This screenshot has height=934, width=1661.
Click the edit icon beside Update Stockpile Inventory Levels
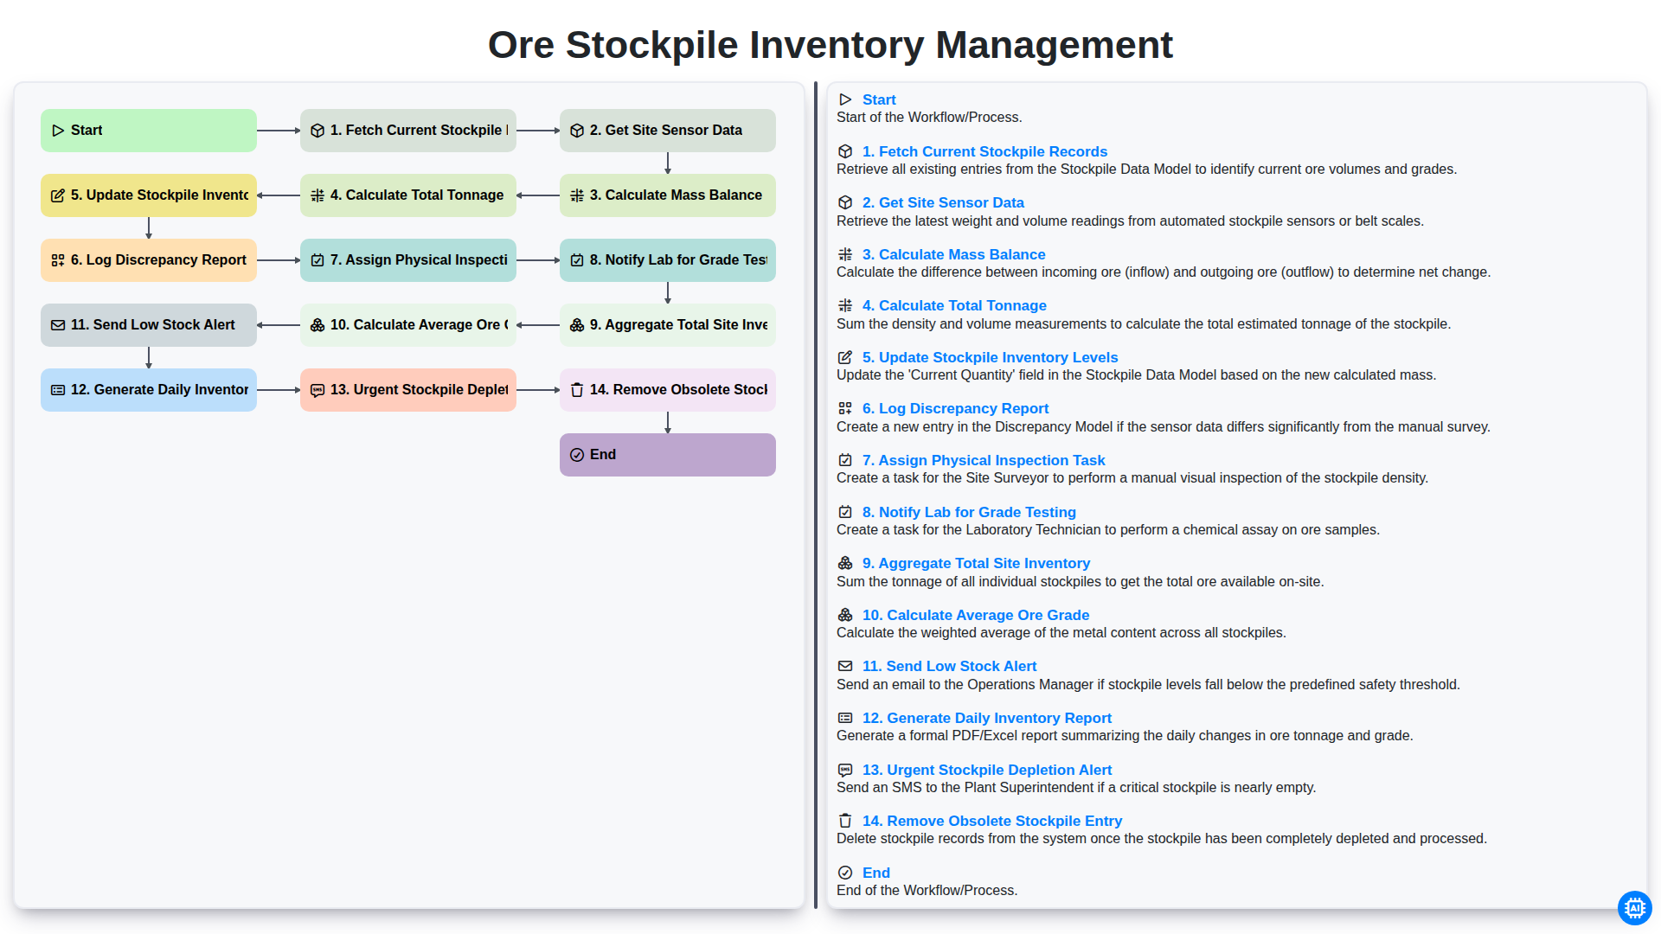(x=845, y=357)
